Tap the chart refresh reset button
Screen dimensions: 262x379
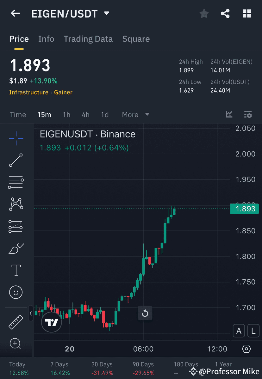(145, 313)
